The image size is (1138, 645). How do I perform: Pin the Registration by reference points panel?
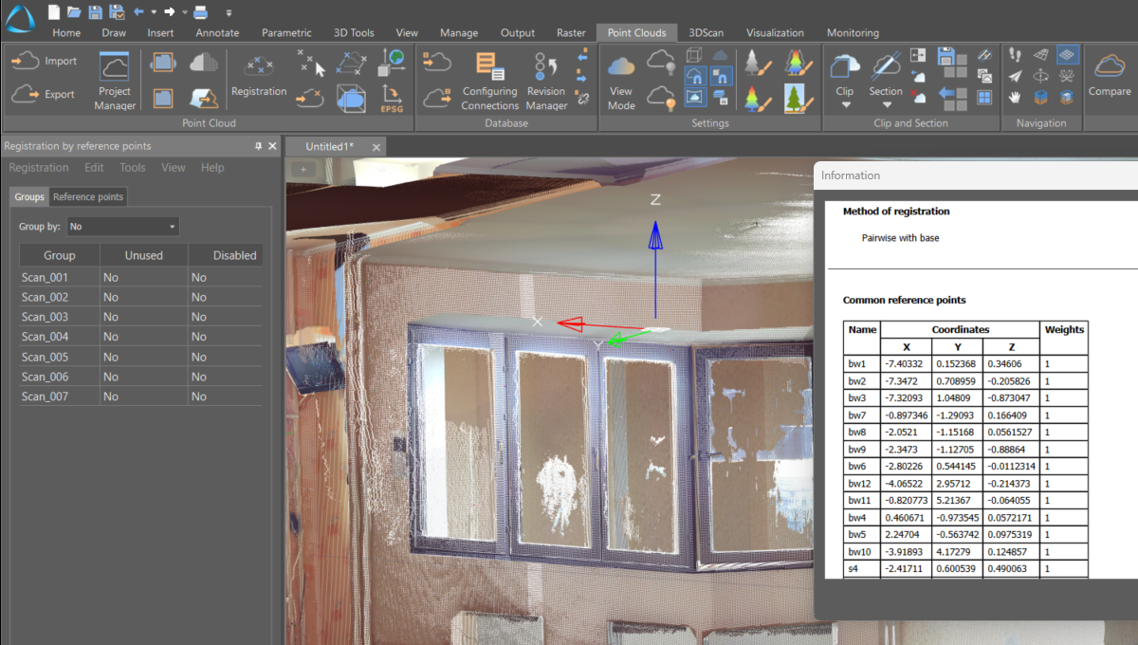pyautogui.click(x=260, y=146)
